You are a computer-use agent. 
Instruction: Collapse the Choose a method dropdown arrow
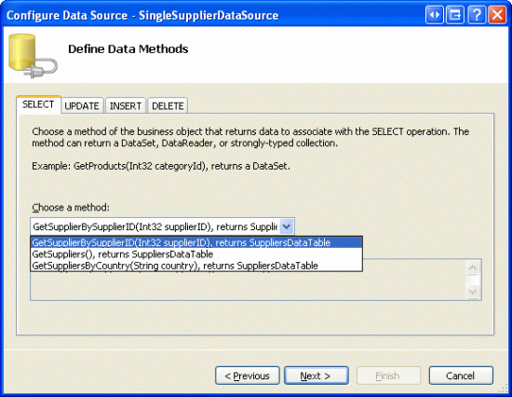287,226
